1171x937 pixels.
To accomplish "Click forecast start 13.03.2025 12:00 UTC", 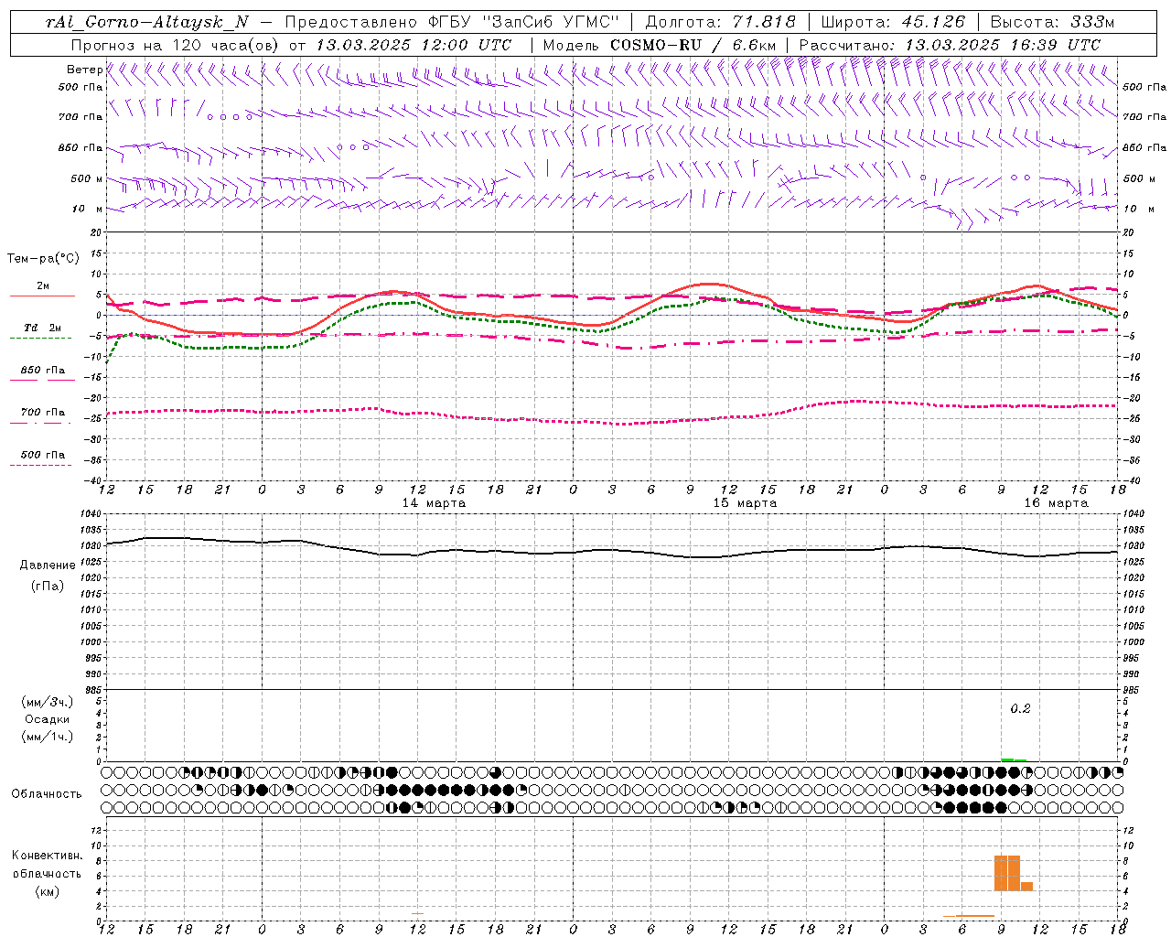I will (x=414, y=45).
